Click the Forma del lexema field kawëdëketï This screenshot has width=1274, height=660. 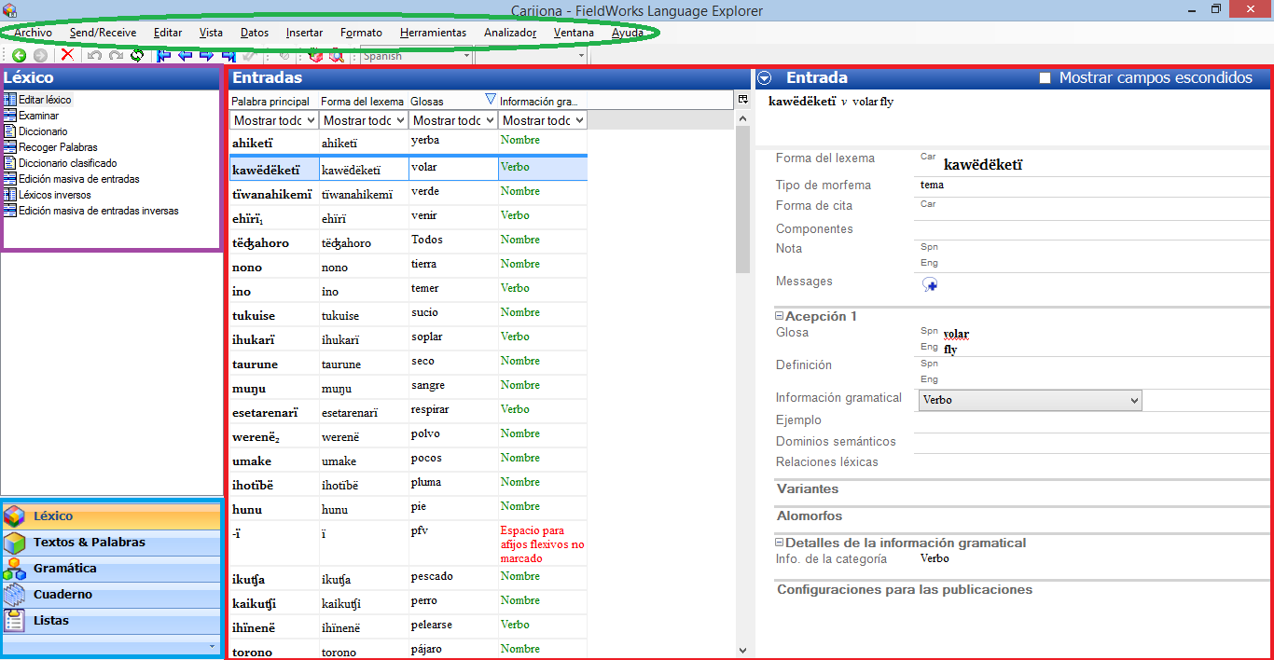(983, 165)
